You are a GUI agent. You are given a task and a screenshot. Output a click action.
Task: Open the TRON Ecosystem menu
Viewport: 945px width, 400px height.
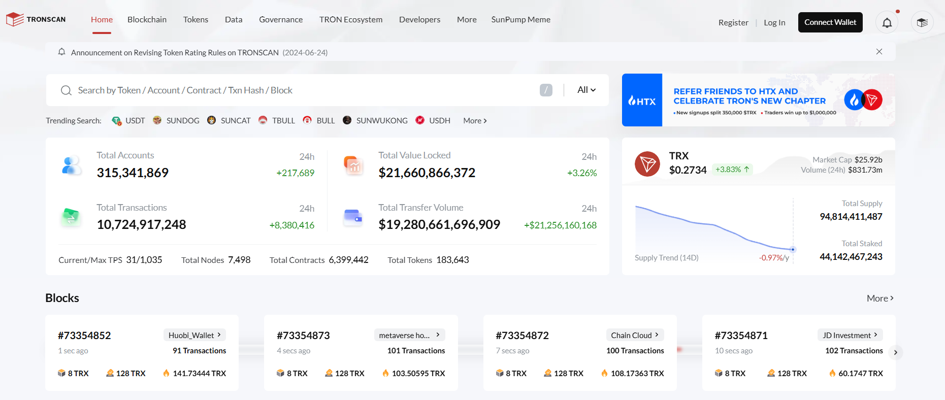click(351, 20)
